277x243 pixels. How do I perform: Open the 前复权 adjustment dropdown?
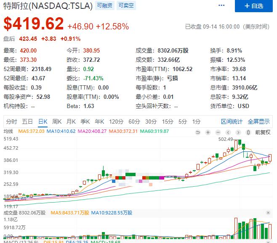pyautogui.click(x=263, y=132)
